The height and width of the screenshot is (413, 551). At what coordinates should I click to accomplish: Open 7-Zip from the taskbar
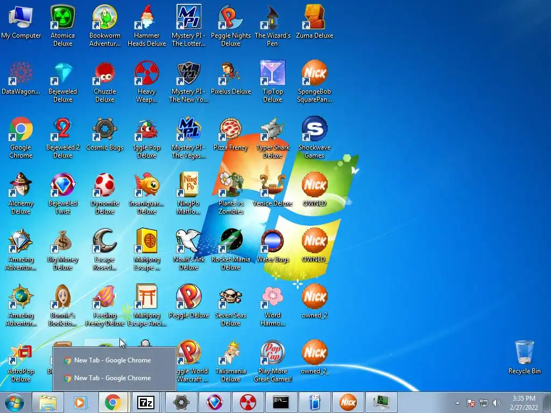[x=146, y=402]
